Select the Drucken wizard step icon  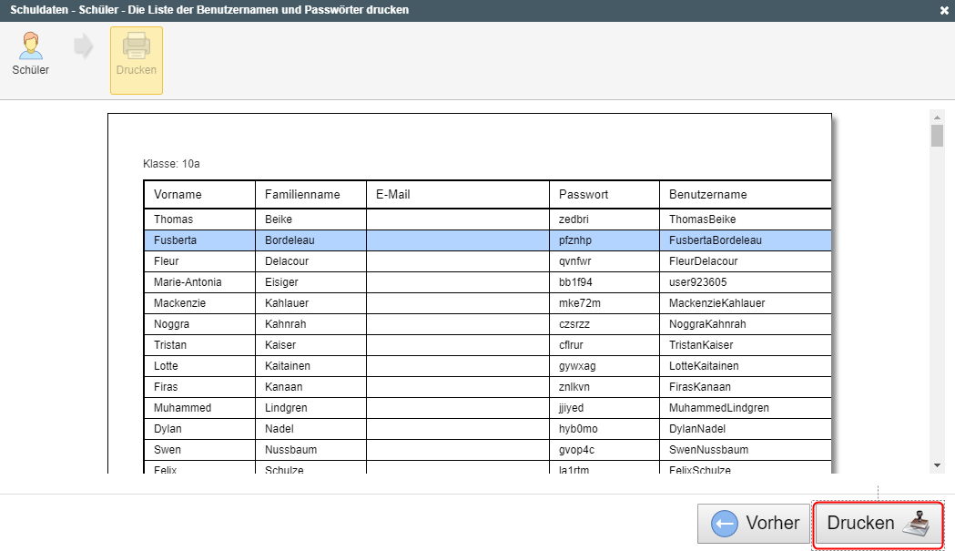point(137,60)
